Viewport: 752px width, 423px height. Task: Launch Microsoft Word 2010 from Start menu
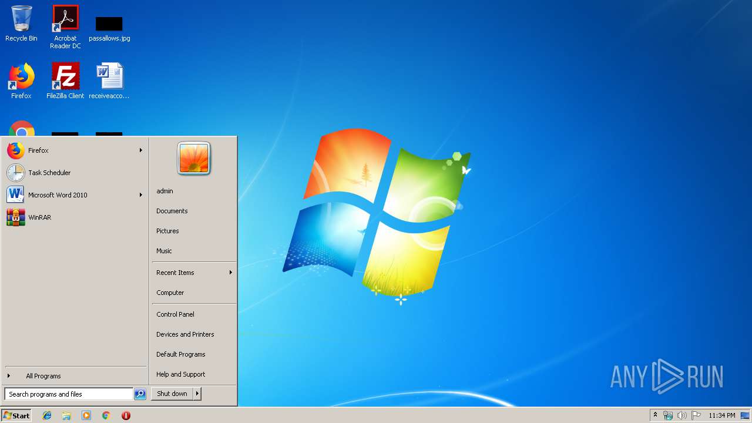coord(75,195)
